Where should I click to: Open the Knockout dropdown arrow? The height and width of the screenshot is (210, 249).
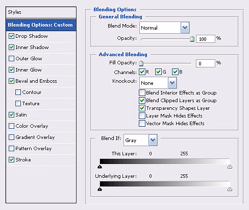click(x=172, y=83)
